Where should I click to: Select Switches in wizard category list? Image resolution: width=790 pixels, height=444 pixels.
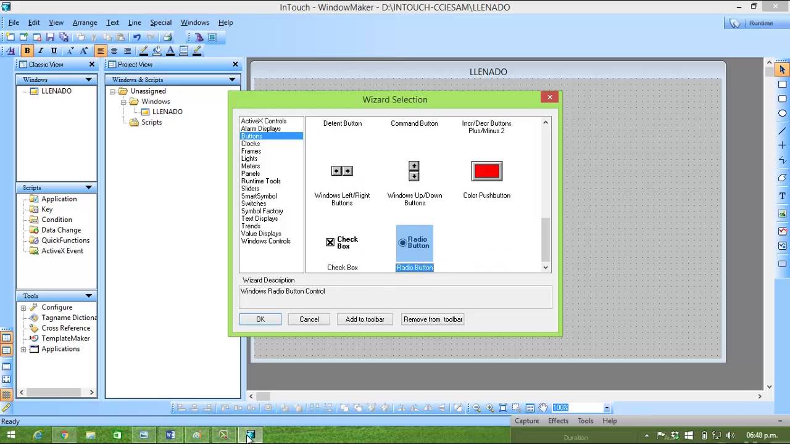point(254,203)
